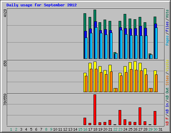Screen dimensions: 171x133
Task: Click the red kB bar for day 27
Action: pyautogui.click(x=140, y=116)
